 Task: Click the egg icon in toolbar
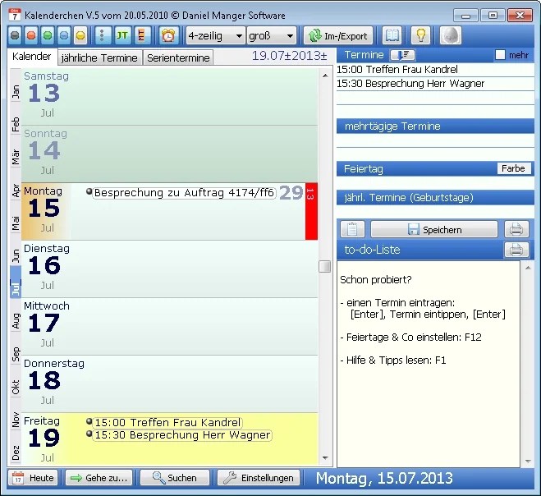coord(450,35)
